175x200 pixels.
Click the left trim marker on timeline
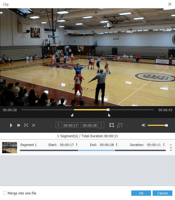(72, 115)
